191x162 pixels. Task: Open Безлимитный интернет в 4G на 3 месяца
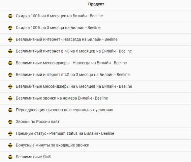[x=73, y=75]
